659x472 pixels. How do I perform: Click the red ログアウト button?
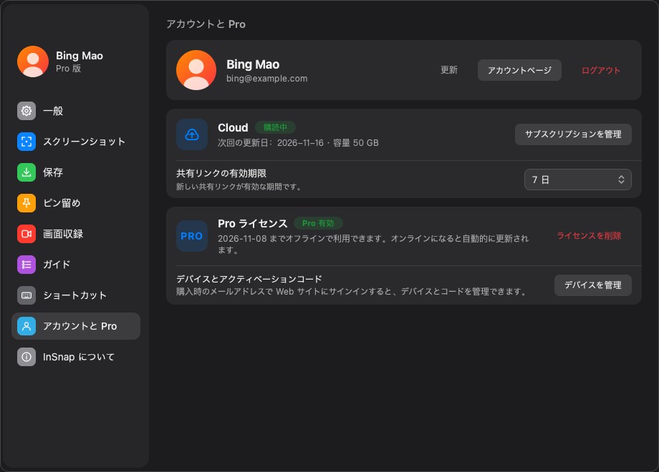pyautogui.click(x=601, y=70)
